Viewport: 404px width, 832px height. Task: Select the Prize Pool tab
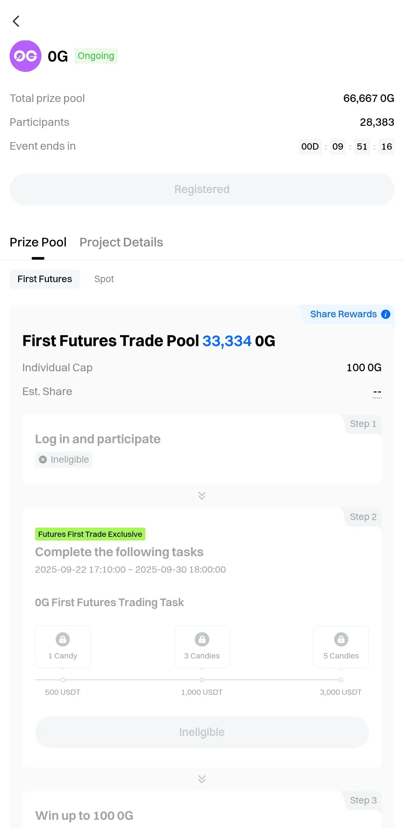click(x=38, y=242)
